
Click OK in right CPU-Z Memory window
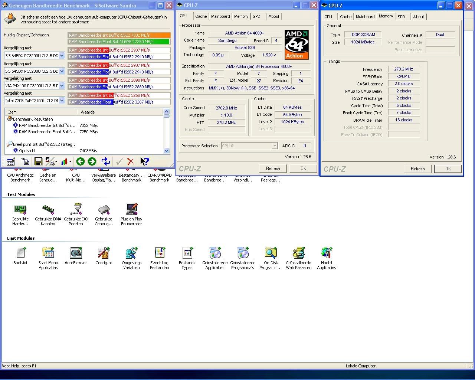[x=448, y=169]
